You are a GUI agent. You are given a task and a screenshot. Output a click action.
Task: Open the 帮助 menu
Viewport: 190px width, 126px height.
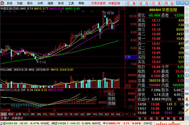click(x=81, y=3)
